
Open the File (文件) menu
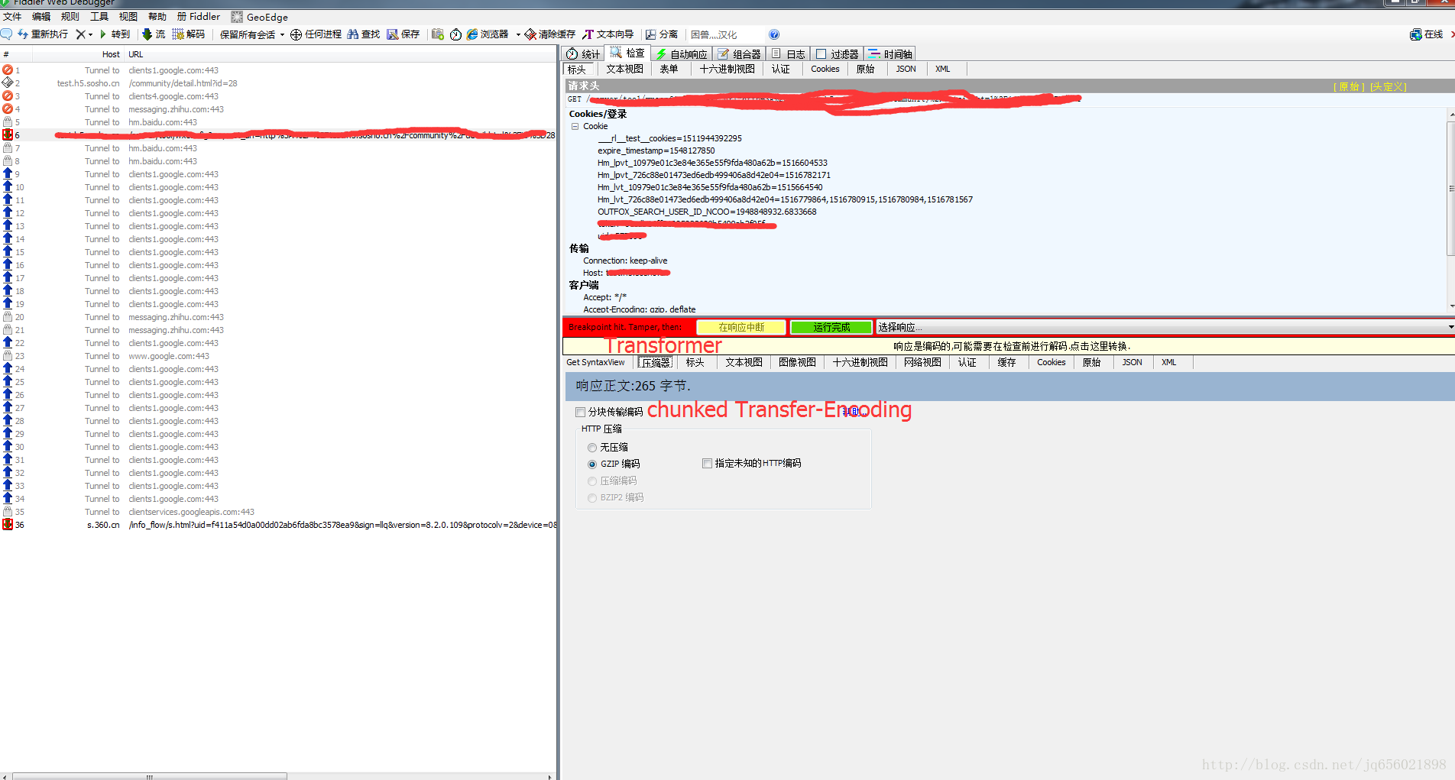(x=12, y=16)
